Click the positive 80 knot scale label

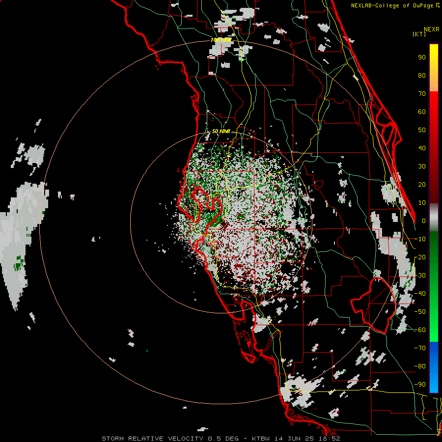tap(422, 75)
